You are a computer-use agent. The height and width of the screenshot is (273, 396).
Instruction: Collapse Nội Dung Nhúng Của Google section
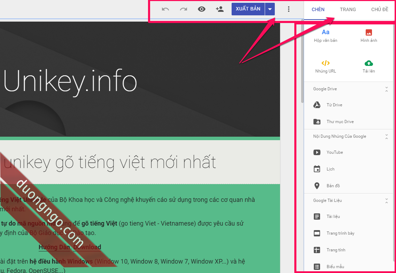coord(386,137)
